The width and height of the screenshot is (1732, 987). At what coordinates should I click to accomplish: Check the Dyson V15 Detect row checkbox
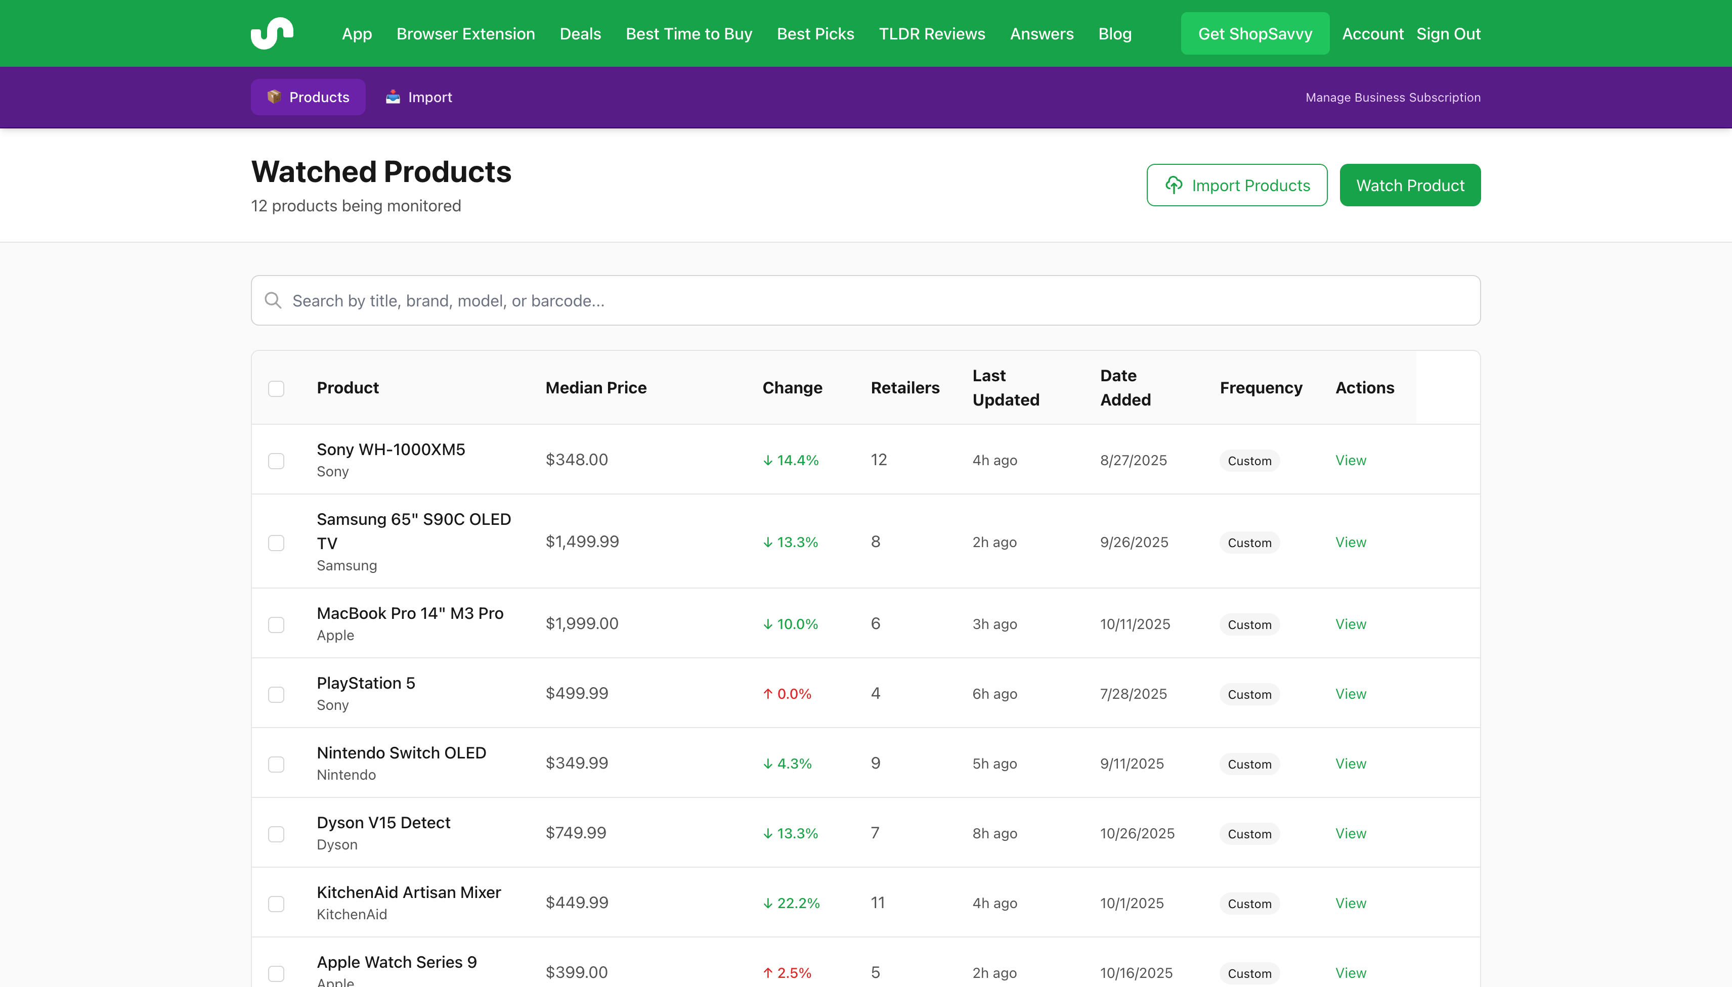tap(275, 834)
